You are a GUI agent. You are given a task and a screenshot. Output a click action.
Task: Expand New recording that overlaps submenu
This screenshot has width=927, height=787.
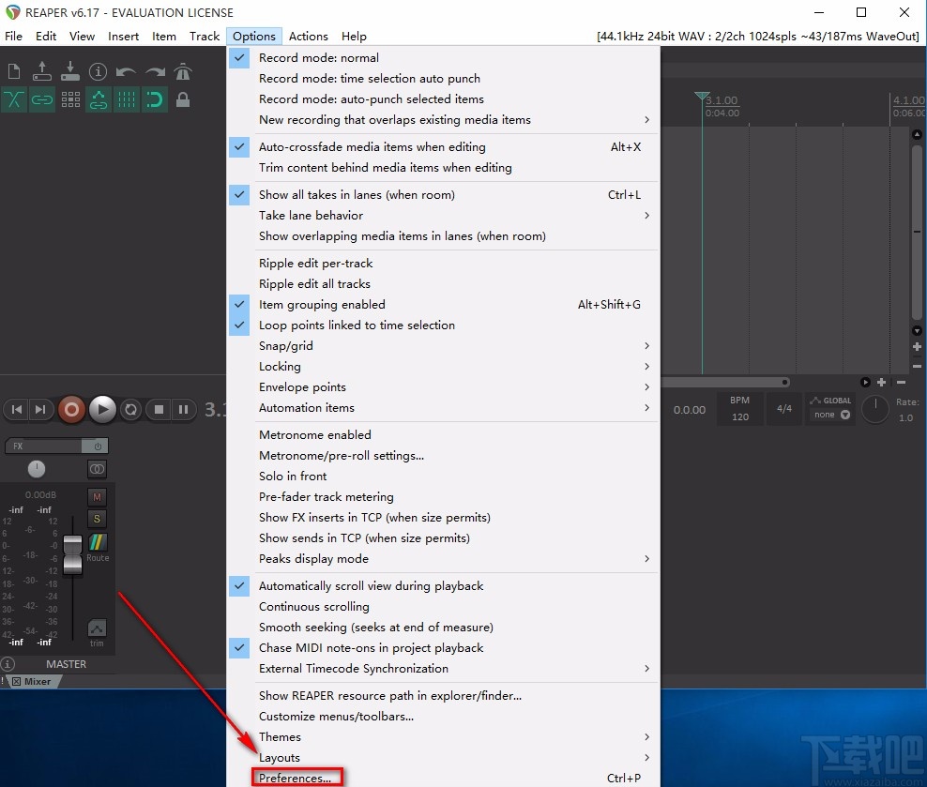coord(444,120)
